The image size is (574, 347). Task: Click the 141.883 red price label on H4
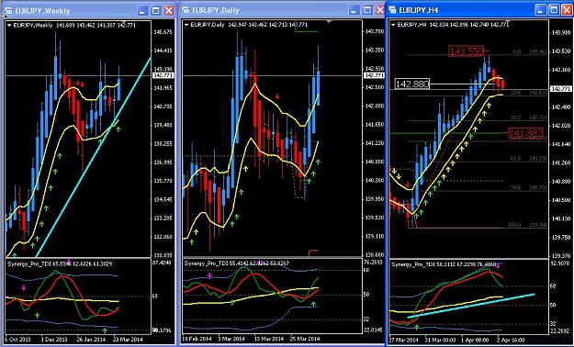coord(526,133)
